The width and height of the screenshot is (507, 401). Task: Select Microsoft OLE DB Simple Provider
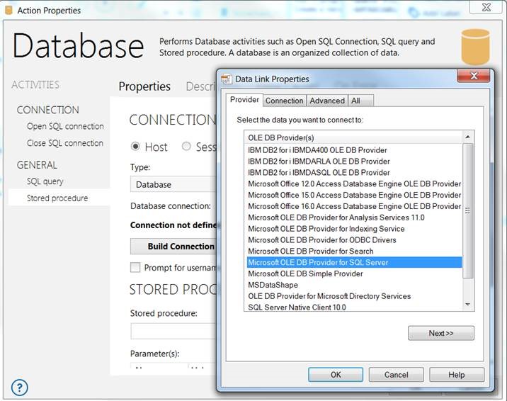(354, 273)
